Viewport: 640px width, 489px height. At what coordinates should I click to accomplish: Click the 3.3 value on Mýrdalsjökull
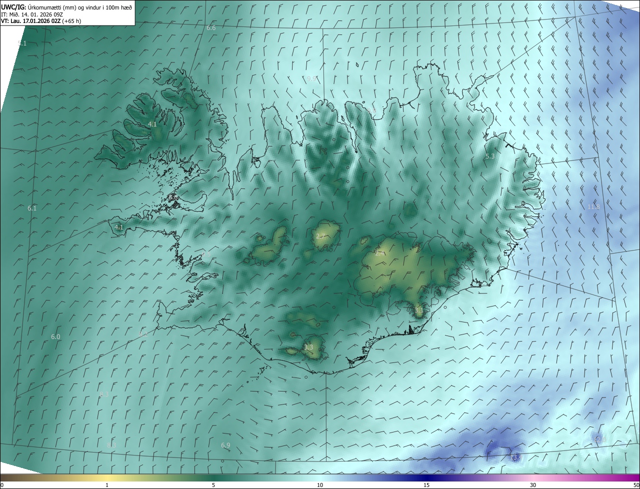tap(308, 347)
